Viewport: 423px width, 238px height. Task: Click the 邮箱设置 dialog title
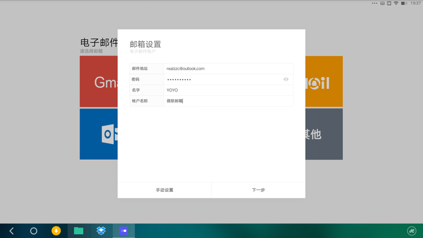point(145,44)
